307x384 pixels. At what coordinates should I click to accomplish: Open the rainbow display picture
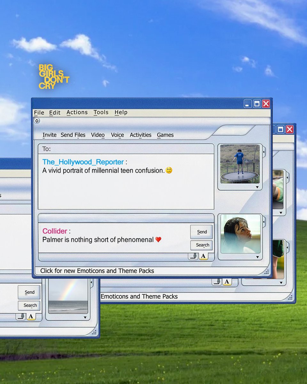68,296
